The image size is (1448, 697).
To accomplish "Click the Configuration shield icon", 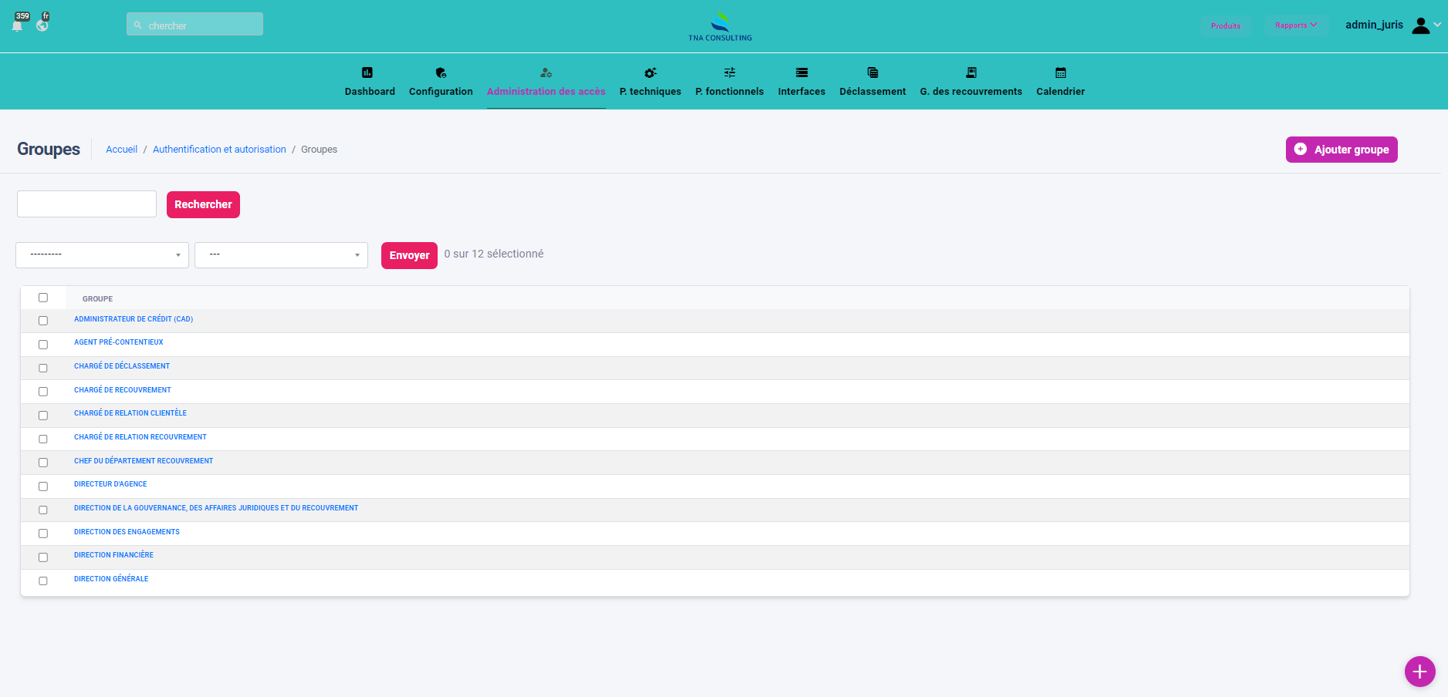I will (441, 72).
